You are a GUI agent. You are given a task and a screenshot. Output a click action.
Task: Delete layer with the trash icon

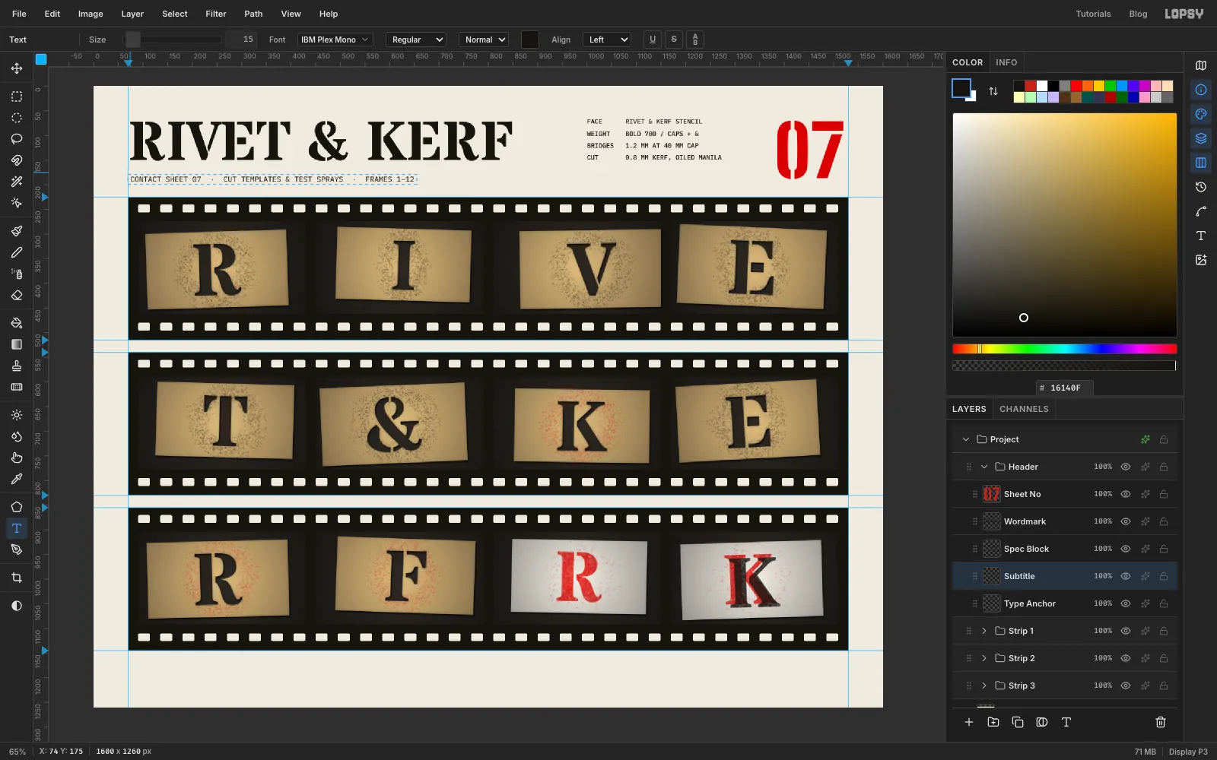[1161, 722]
